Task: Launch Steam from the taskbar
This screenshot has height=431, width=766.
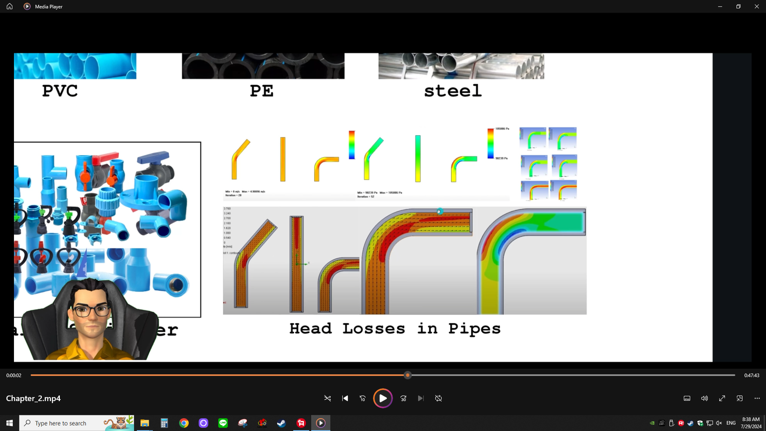Action: (281, 423)
